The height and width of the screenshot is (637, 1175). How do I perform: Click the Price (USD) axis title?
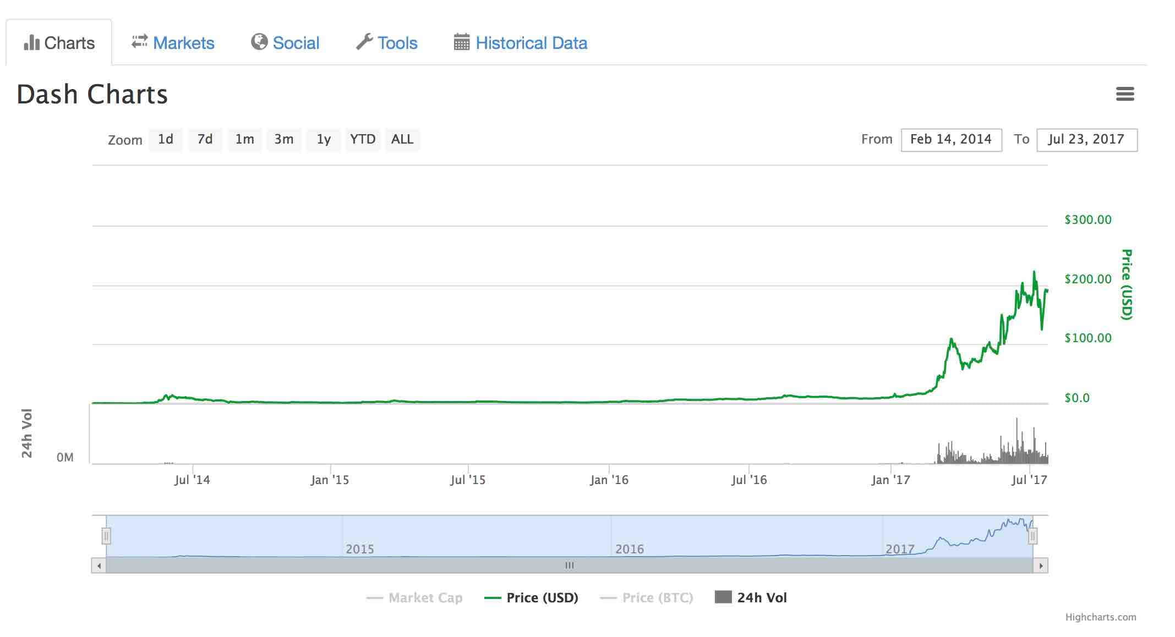[1127, 284]
